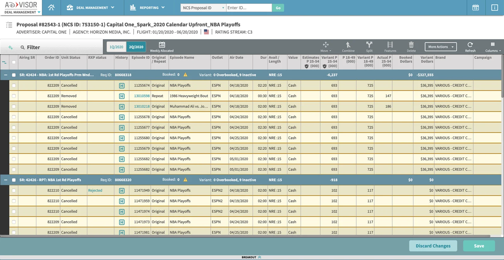Click the warning icon in SR 42424 row
Viewport: 504px width, 260px height.
185,75
